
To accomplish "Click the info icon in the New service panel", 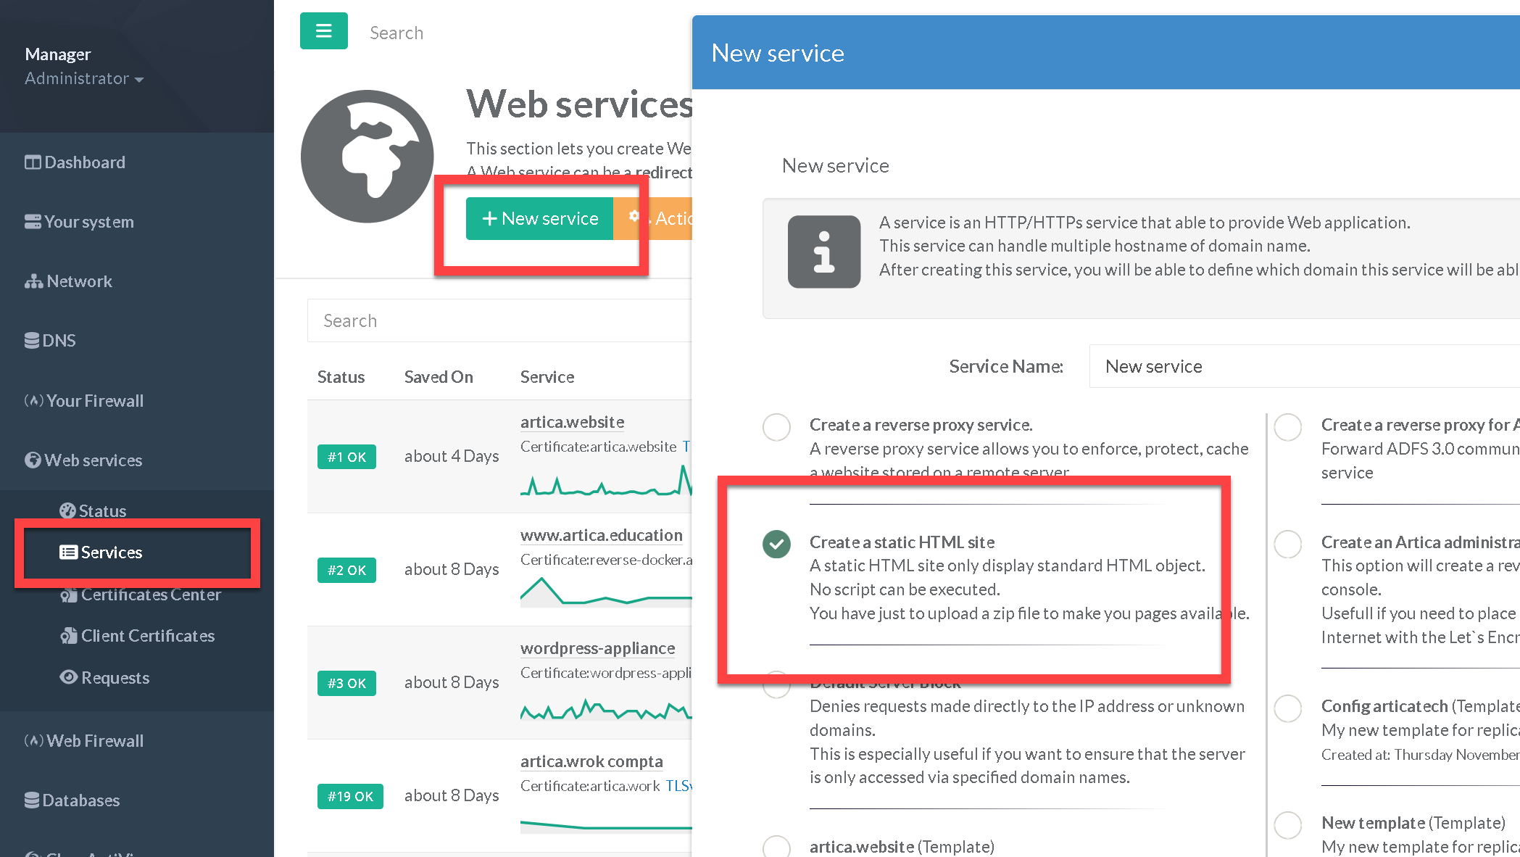I will click(823, 252).
